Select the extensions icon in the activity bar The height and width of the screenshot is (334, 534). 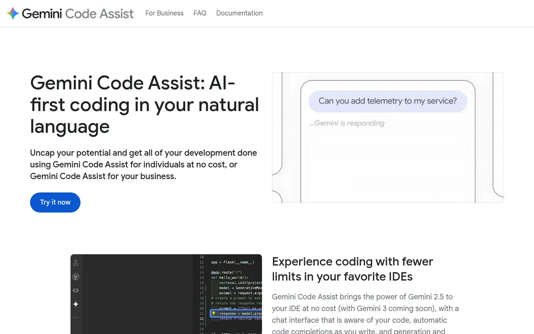(x=76, y=290)
